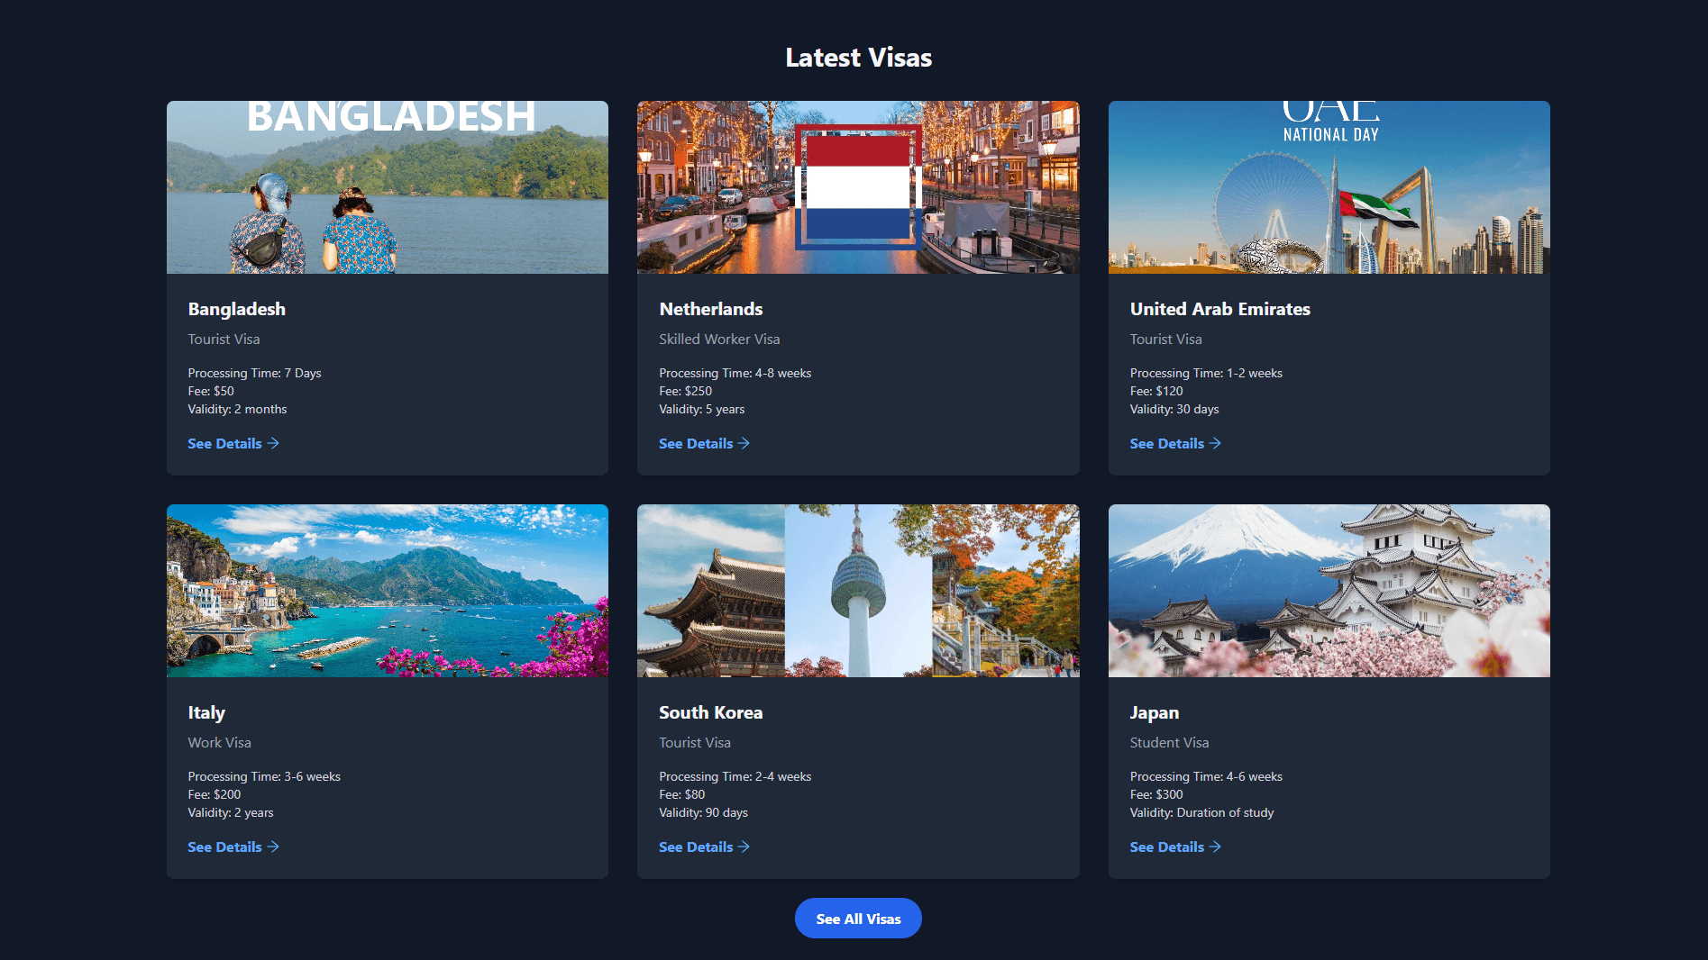Open details for the Netherlands Skilled Worker Visa

point(696,443)
